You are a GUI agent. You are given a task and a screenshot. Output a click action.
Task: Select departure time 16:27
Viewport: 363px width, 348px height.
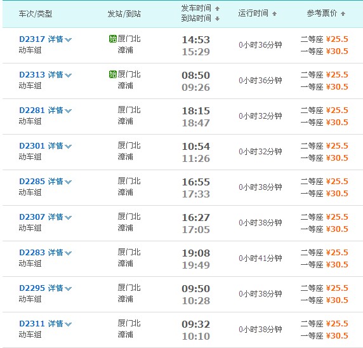coord(196,218)
